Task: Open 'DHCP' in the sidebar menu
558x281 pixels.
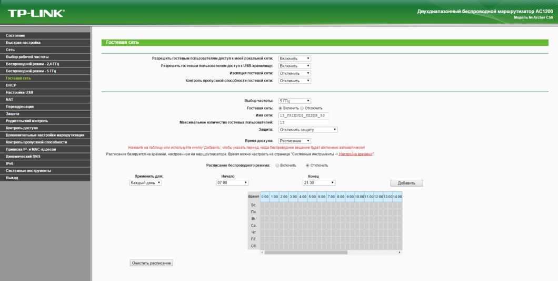Action: [12, 85]
